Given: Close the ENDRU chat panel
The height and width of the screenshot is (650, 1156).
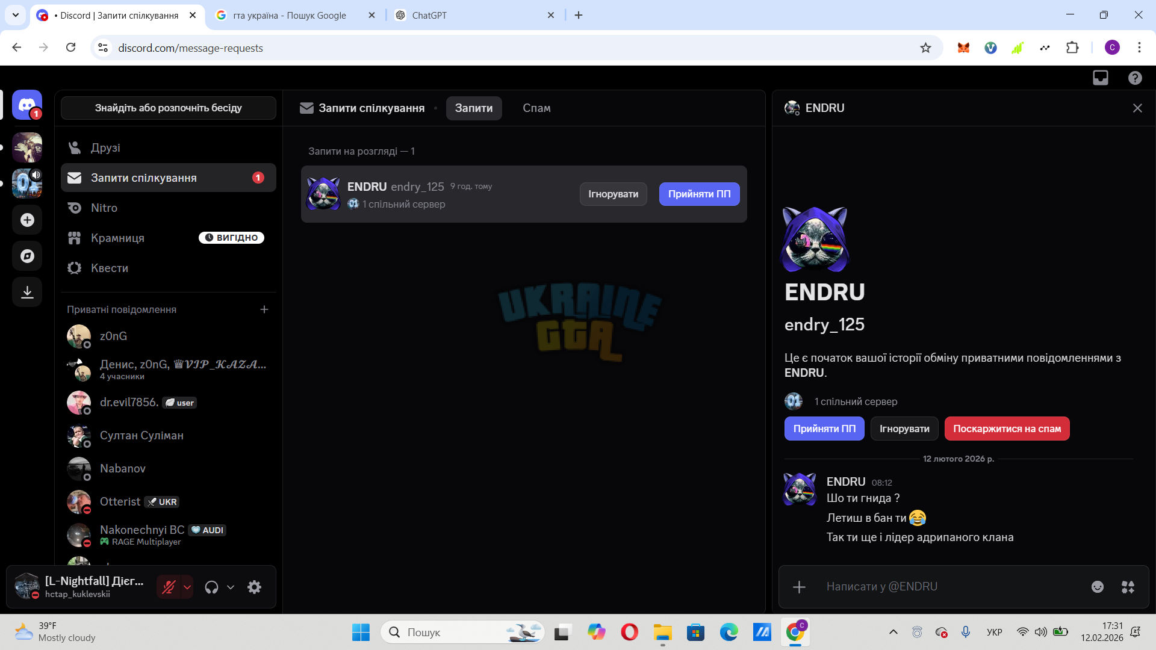Looking at the screenshot, I should (x=1137, y=108).
